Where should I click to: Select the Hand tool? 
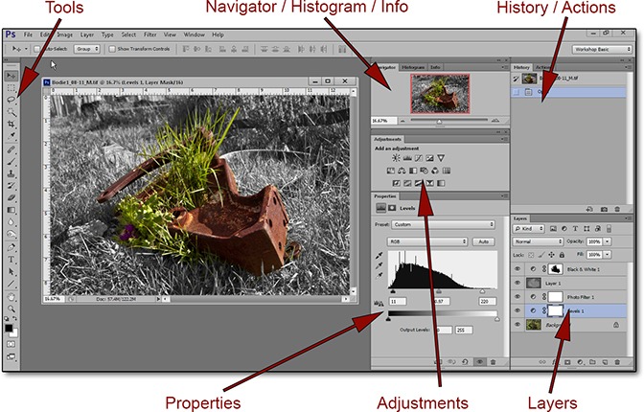pyautogui.click(x=11, y=297)
